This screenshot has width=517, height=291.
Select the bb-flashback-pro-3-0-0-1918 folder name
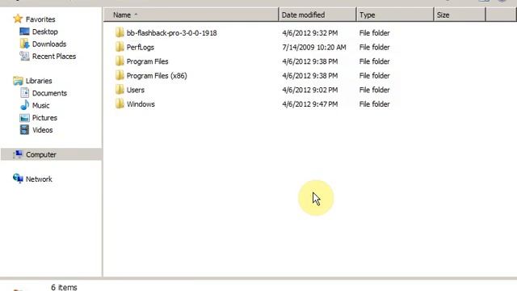[171, 33]
